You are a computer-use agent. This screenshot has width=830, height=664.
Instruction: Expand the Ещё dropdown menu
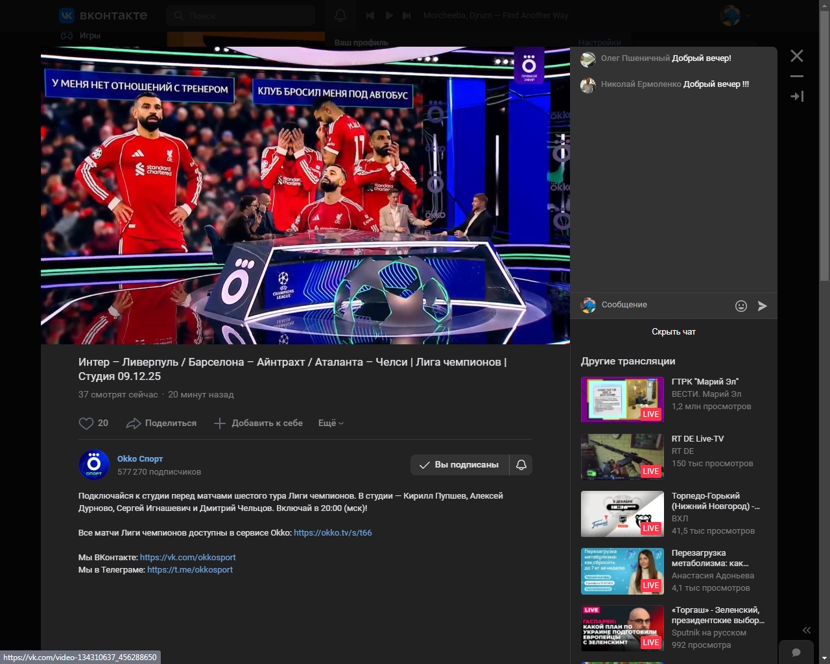pos(331,423)
